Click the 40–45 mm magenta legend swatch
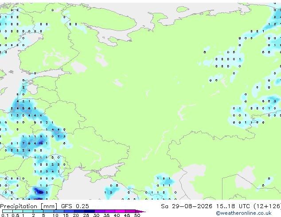 pyautogui.click(x=120, y=211)
